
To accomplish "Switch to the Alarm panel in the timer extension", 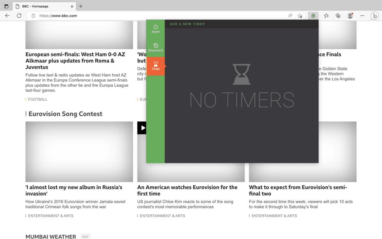I will 156,28.
